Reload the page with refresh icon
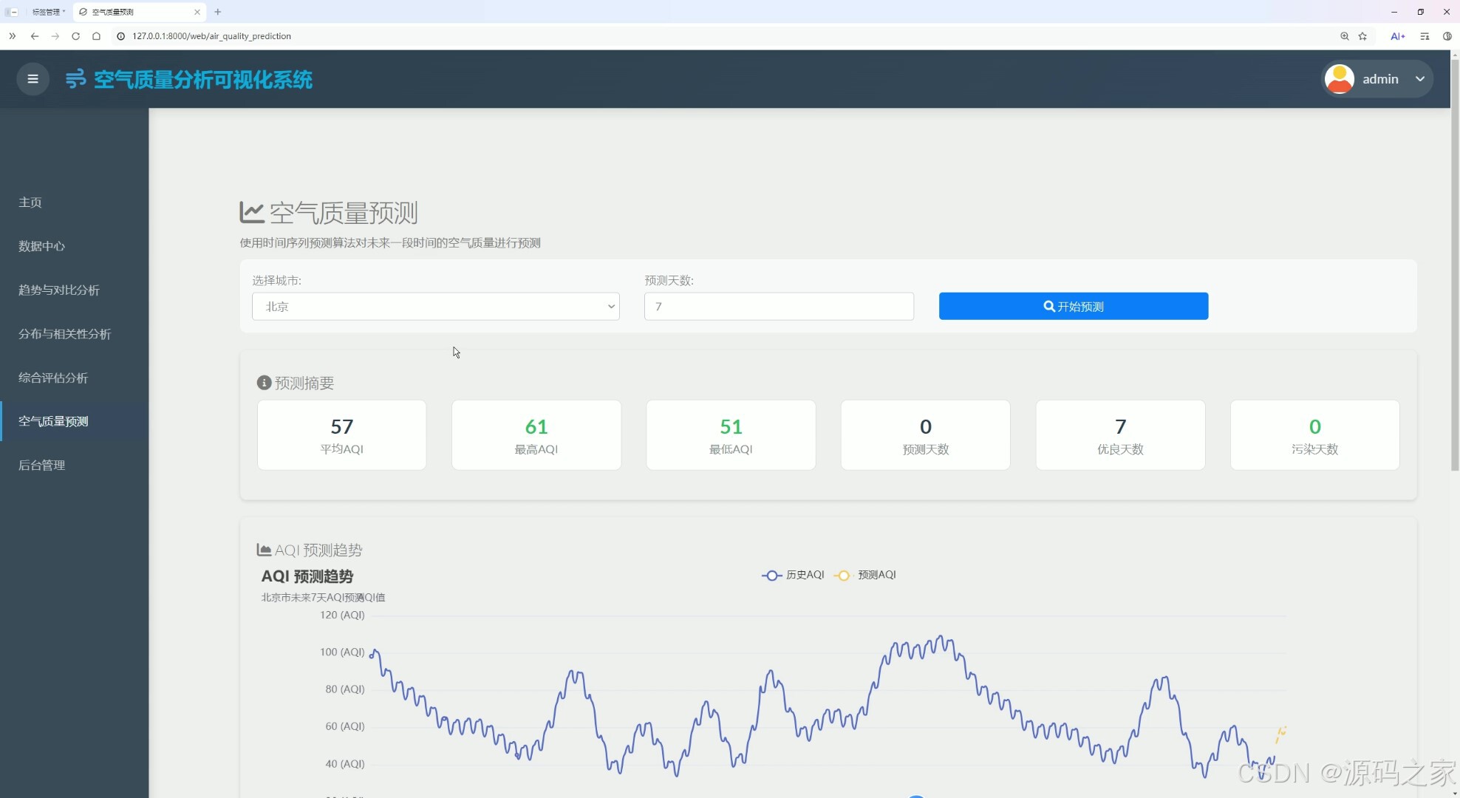Screen dimensions: 1460x798 tap(75, 36)
